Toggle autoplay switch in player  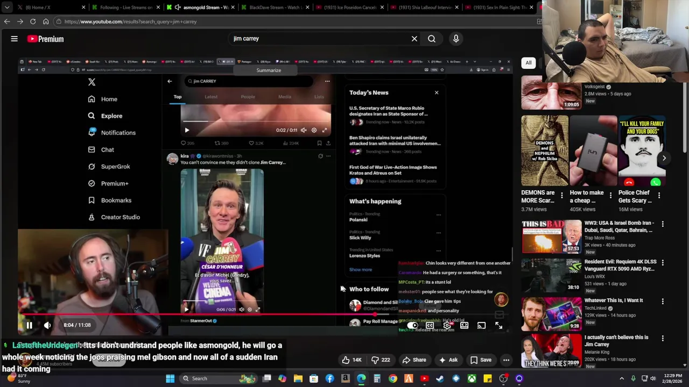(412, 326)
